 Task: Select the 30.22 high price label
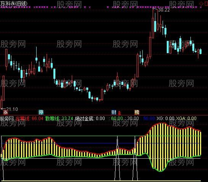coord(164,10)
